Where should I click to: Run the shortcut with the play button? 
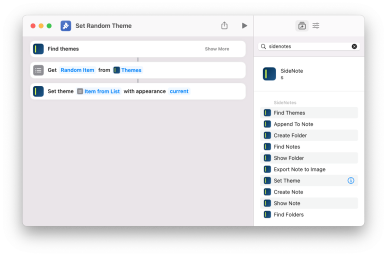(244, 26)
